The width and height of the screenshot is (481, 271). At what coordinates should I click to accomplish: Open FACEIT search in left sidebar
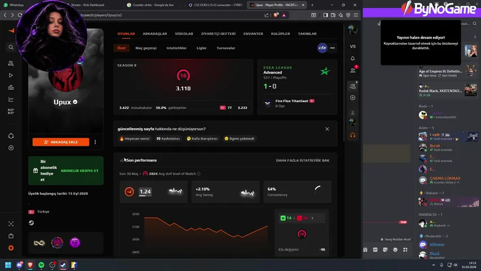coord(11,47)
